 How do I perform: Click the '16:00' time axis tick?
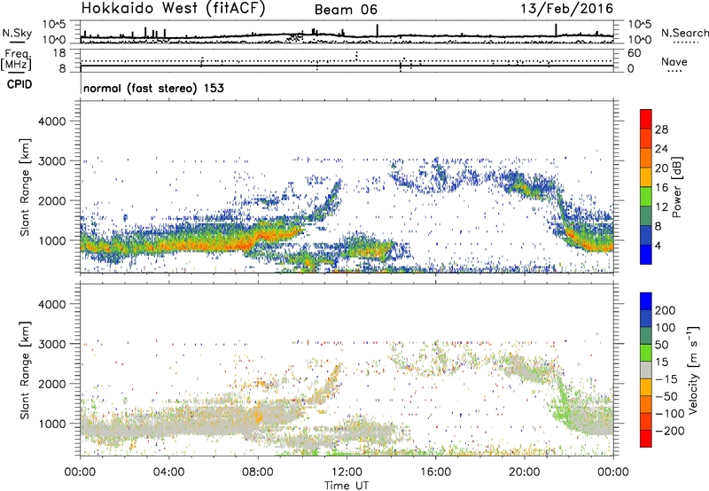click(435, 472)
